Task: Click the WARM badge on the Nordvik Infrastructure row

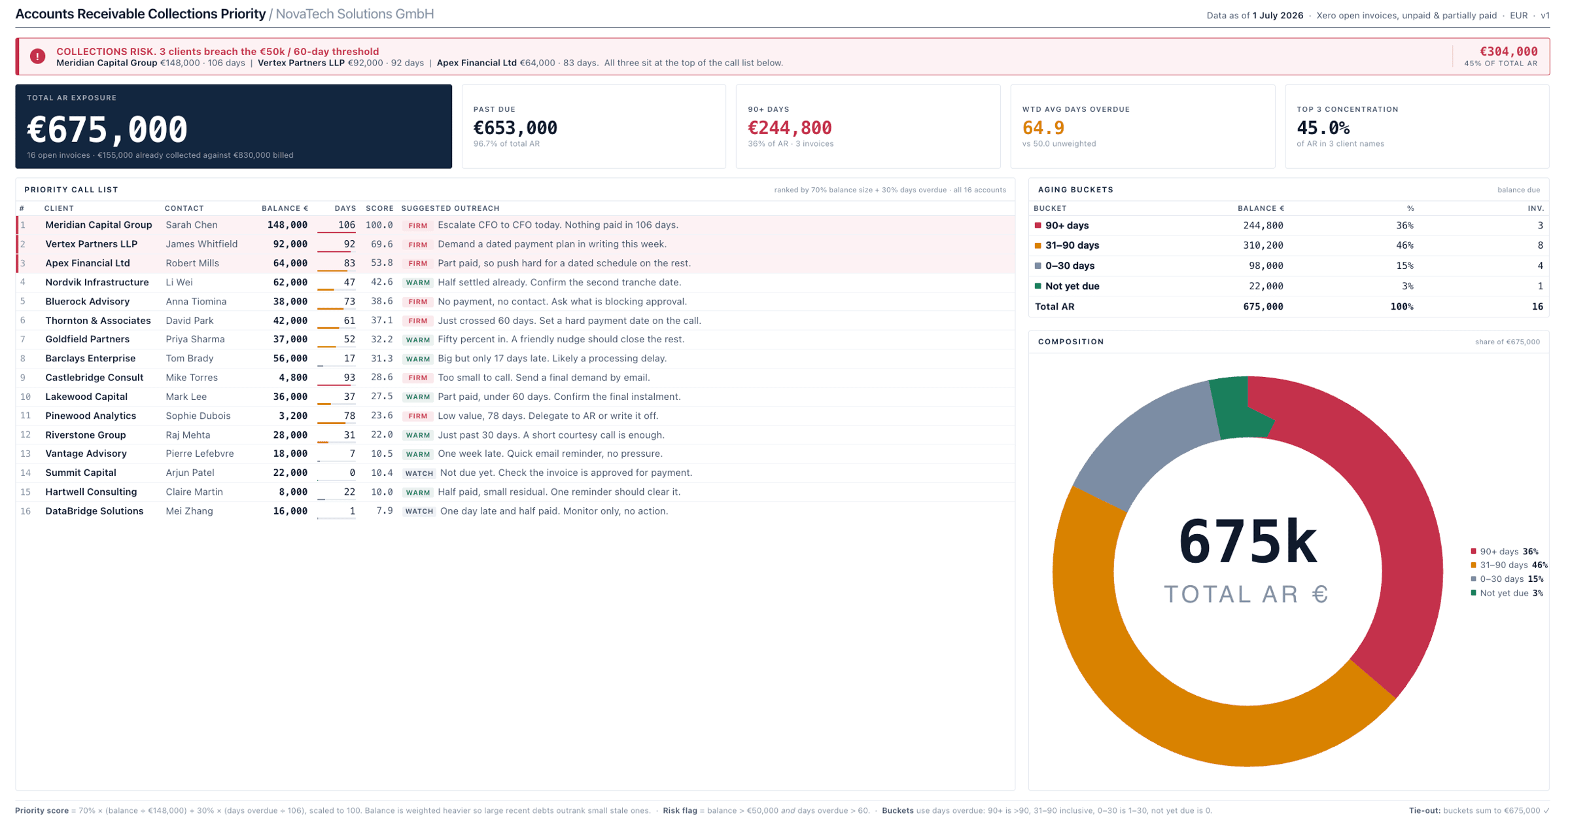Action: (x=418, y=283)
